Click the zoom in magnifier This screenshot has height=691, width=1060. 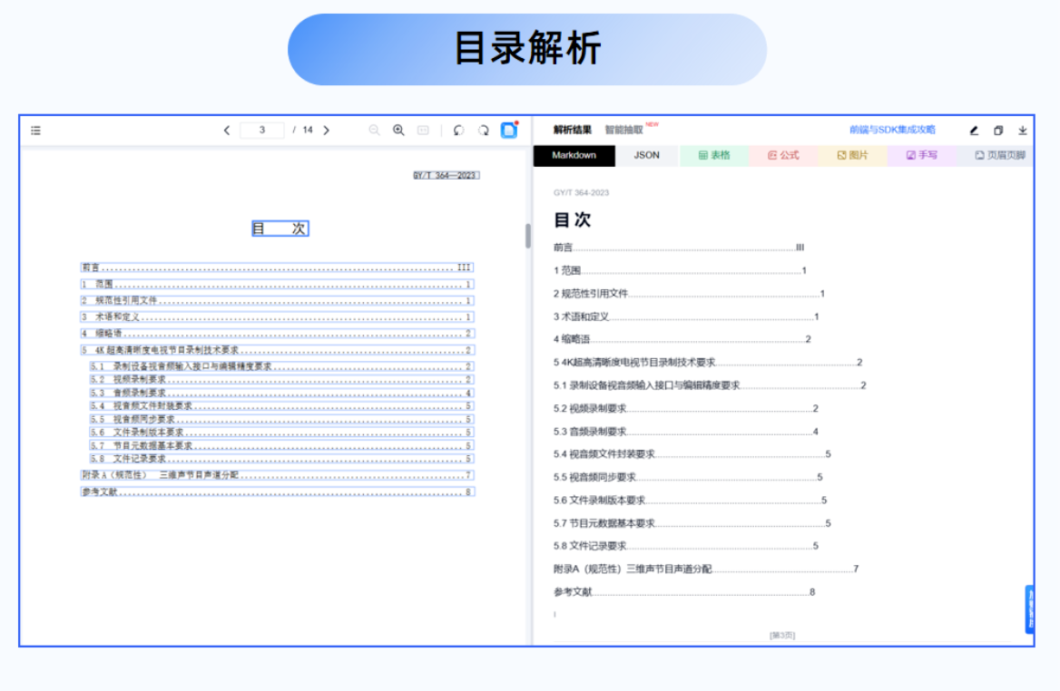click(398, 131)
